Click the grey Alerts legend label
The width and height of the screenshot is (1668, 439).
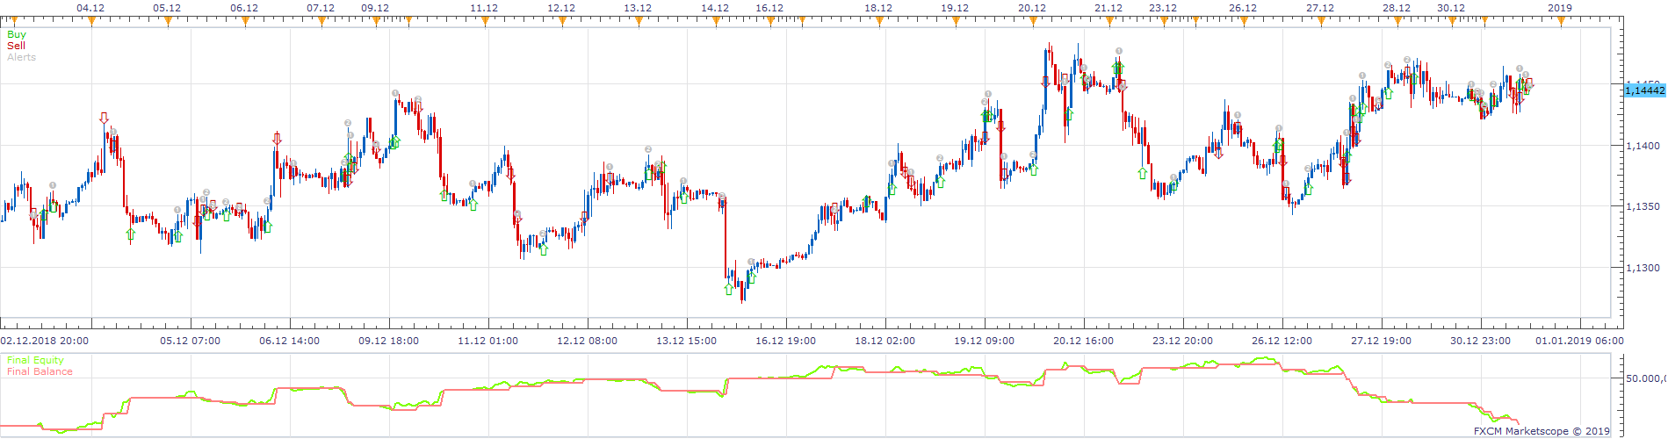[21, 57]
